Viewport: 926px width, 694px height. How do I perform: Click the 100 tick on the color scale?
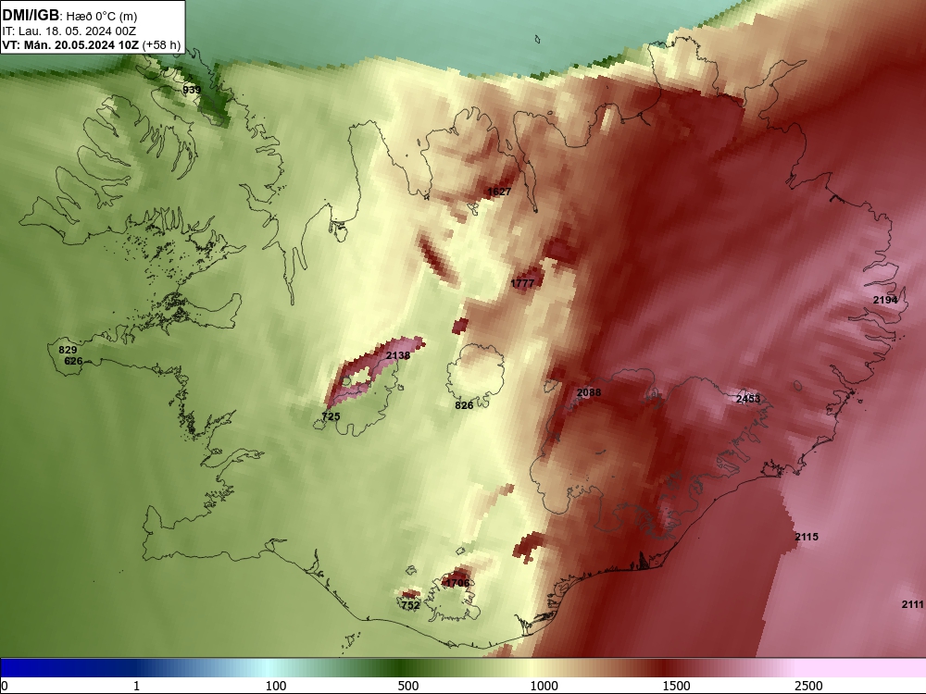(x=276, y=686)
